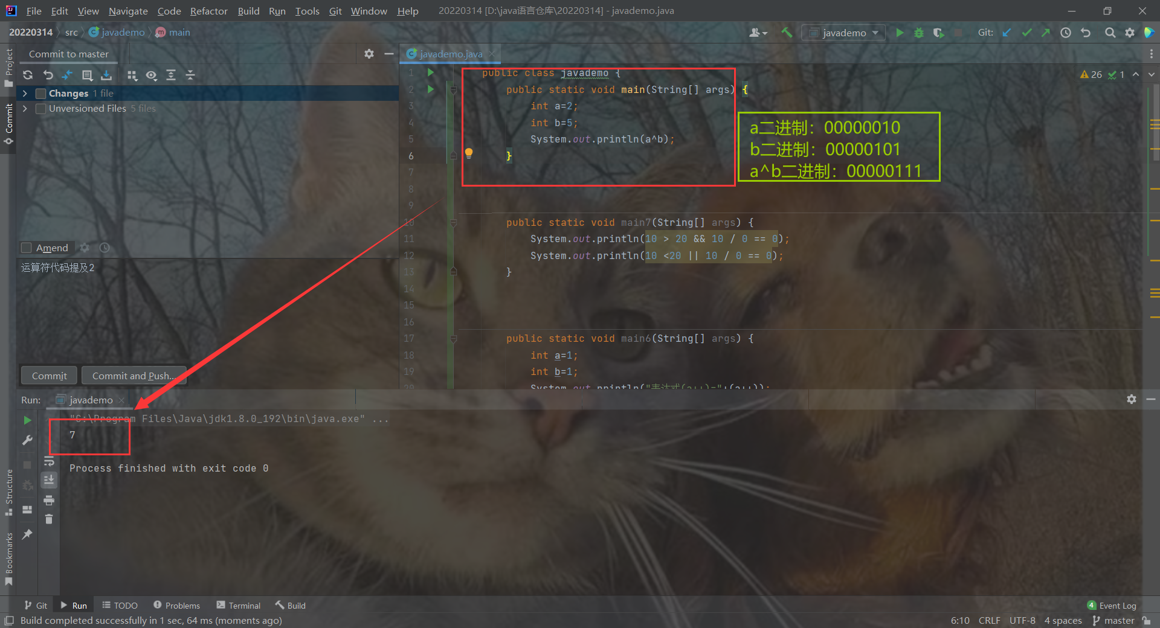Screen dimensions: 1160x628
Task: Click the Rollback icon in commit toolbar
Action: (x=48, y=75)
